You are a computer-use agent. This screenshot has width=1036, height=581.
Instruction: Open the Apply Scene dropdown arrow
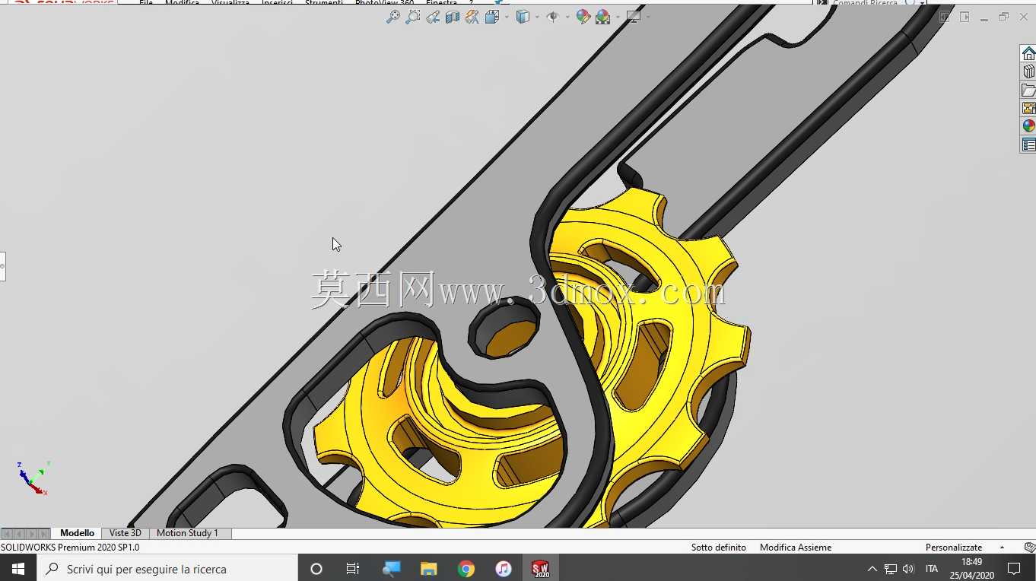pyautogui.click(x=618, y=17)
